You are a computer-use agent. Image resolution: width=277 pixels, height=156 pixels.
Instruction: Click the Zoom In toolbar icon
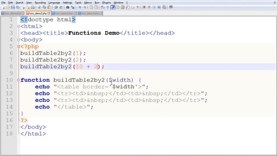point(80,7)
